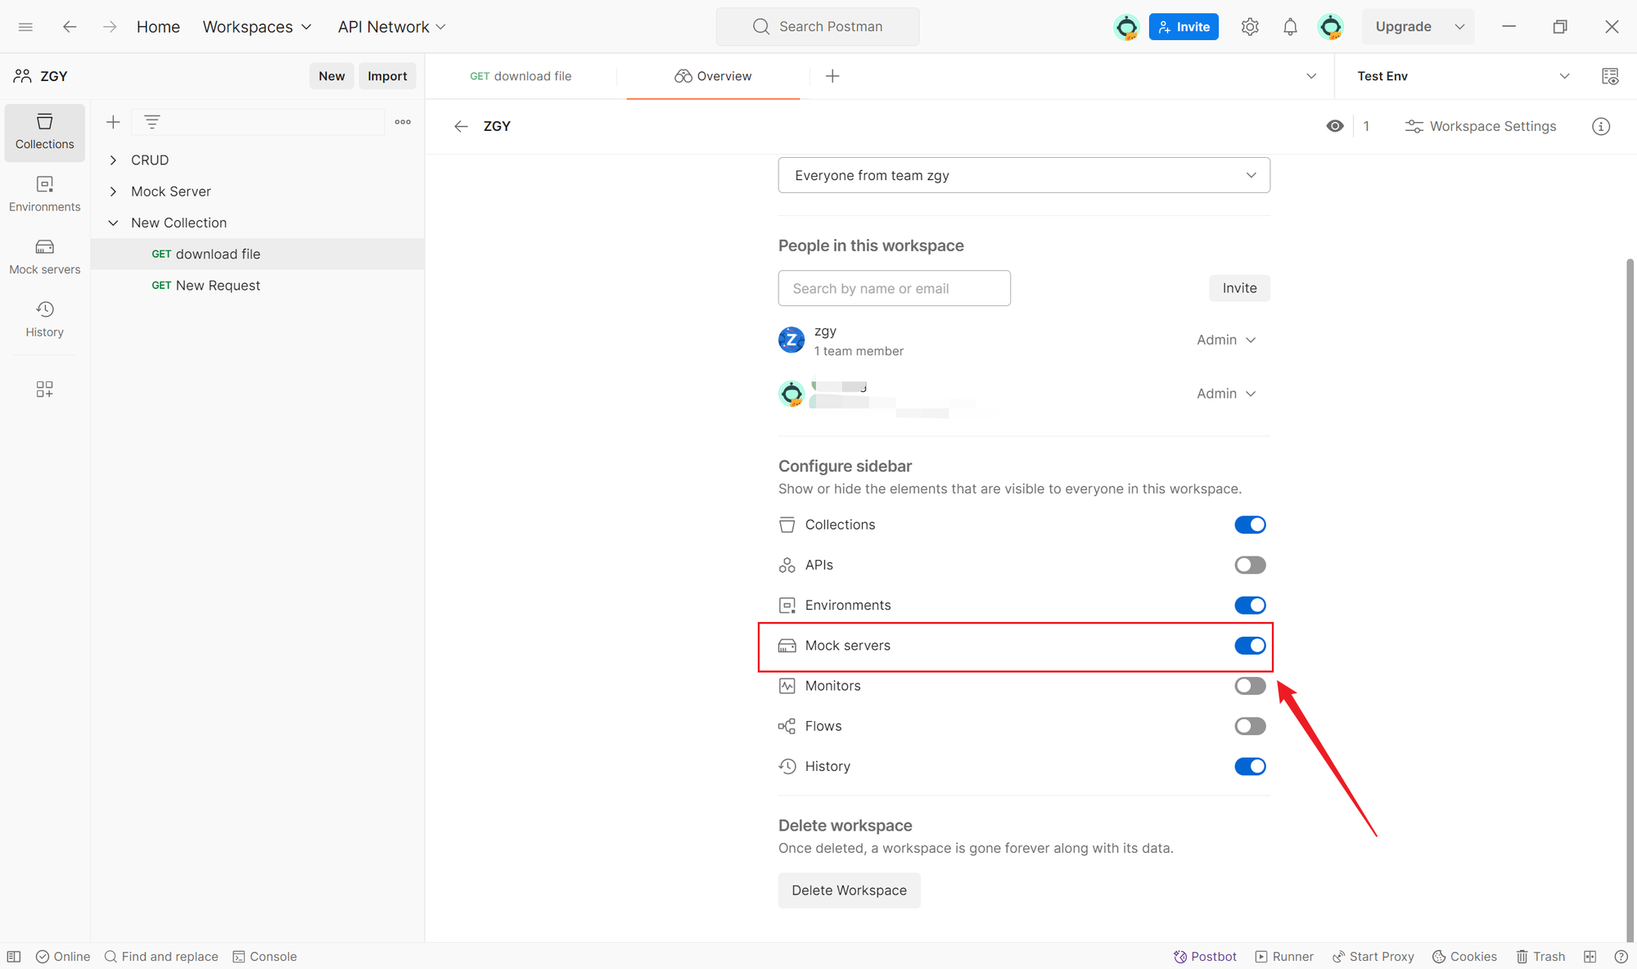Open Workspace Settings
This screenshot has width=1637, height=969.
coord(1481,126)
